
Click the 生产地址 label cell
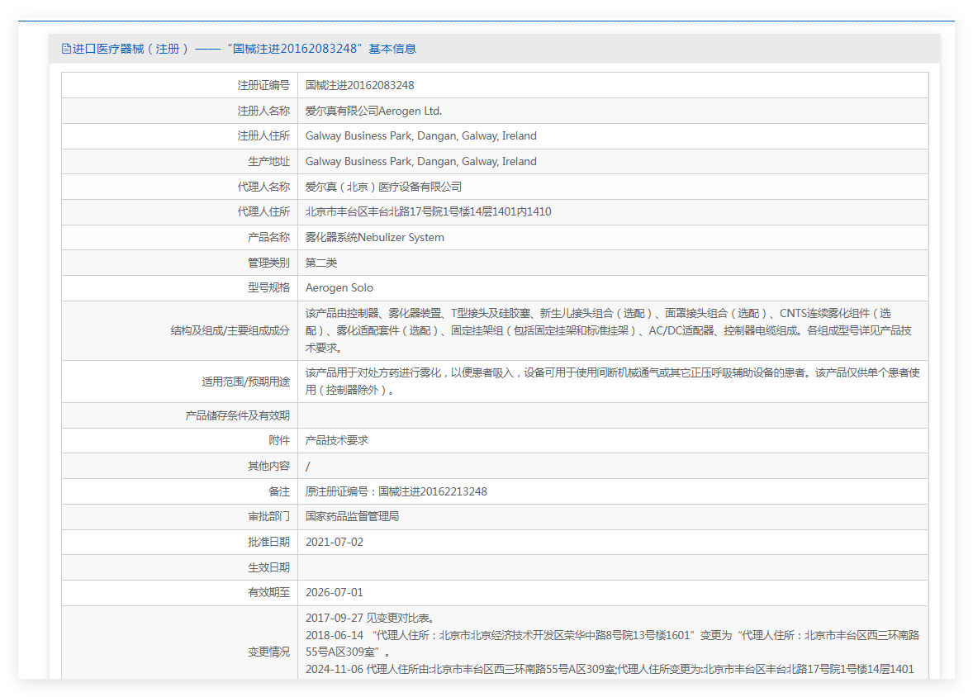(x=179, y=161)
